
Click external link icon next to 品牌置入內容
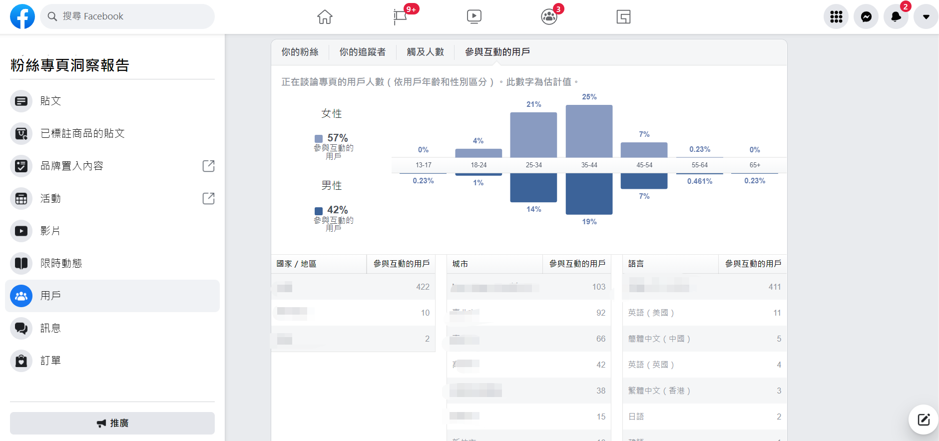tap(208, 166)
